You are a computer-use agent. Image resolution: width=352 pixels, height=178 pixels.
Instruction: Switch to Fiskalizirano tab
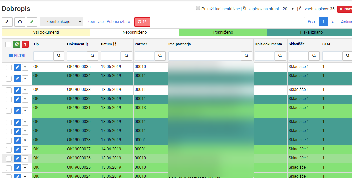point(310,32)
